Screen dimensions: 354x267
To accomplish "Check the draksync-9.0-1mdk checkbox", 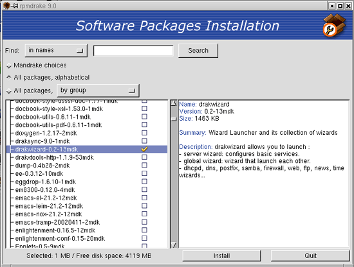I will pos(144,141).
